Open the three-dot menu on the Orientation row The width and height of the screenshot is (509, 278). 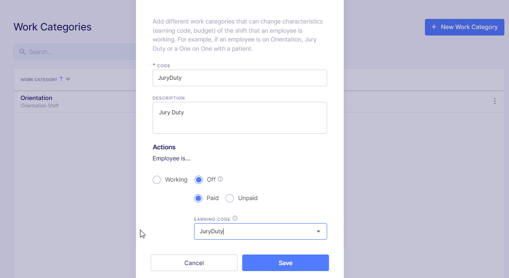(495, 101)
